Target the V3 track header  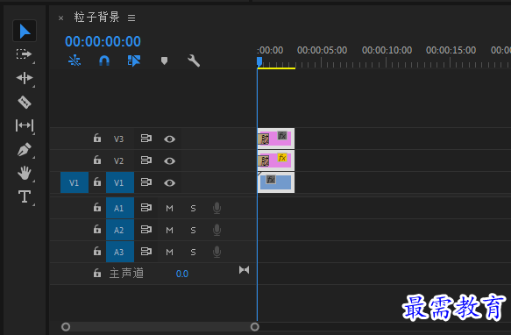click(119, 139)
